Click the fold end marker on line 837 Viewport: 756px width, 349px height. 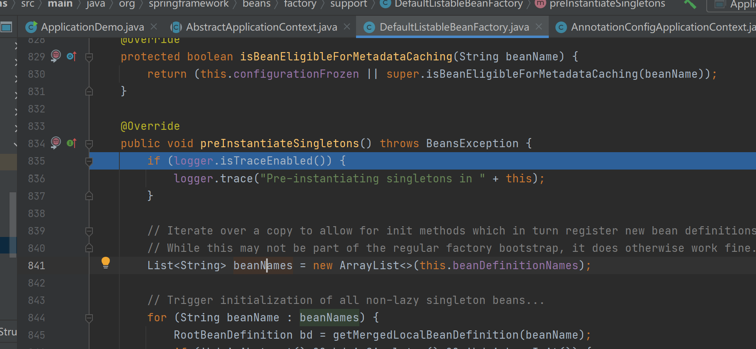[89, 196]
